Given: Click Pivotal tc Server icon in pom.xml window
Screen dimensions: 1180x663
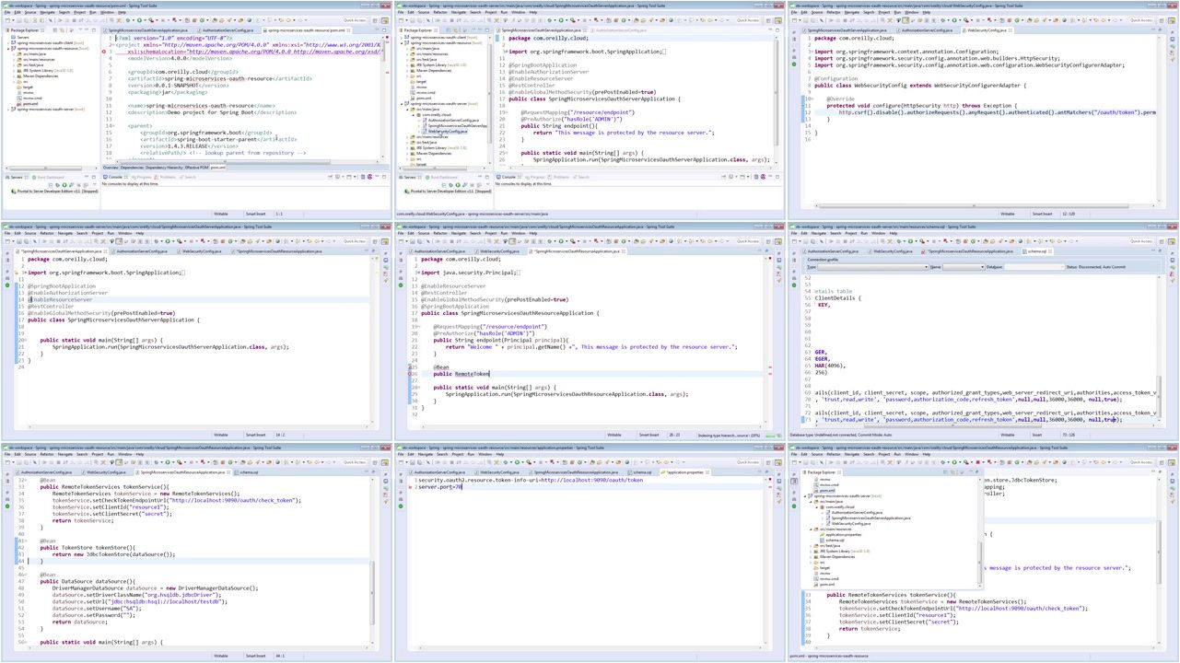Looking at the screenshot, I should tap(14, 191).
